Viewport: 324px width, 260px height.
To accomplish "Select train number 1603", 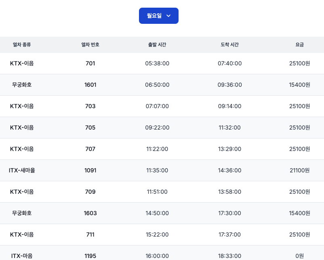I will coord(90,213).
